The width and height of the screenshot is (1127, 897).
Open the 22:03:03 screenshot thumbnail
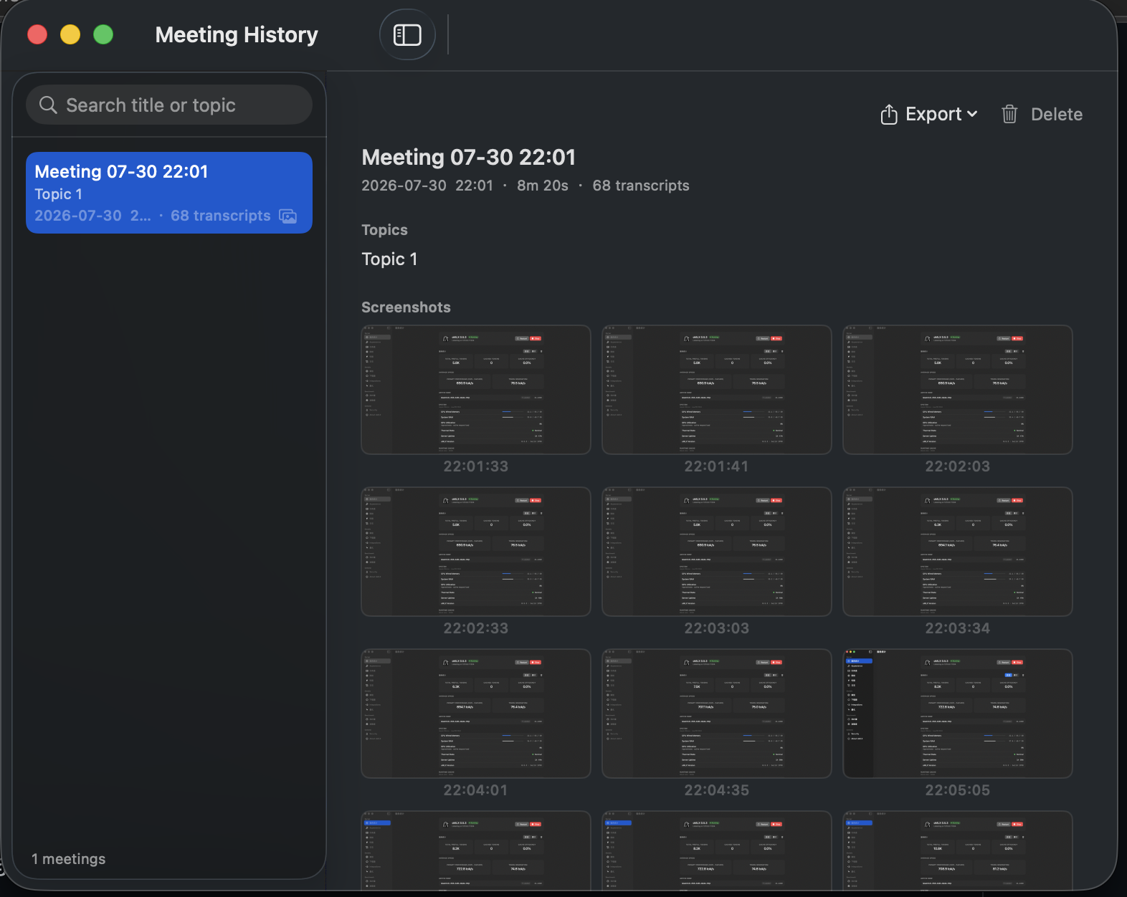(717, 552)
